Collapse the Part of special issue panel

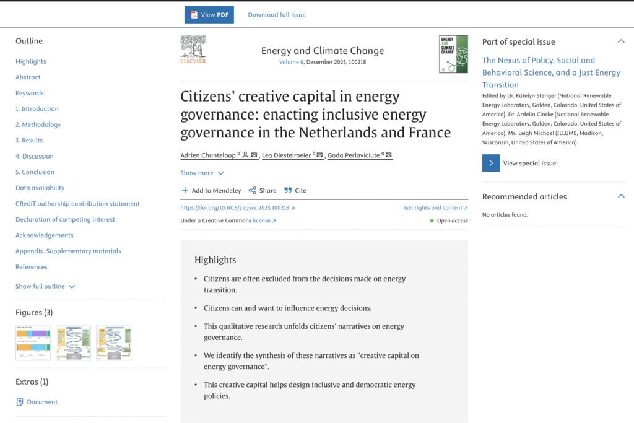tap(621, 41)
